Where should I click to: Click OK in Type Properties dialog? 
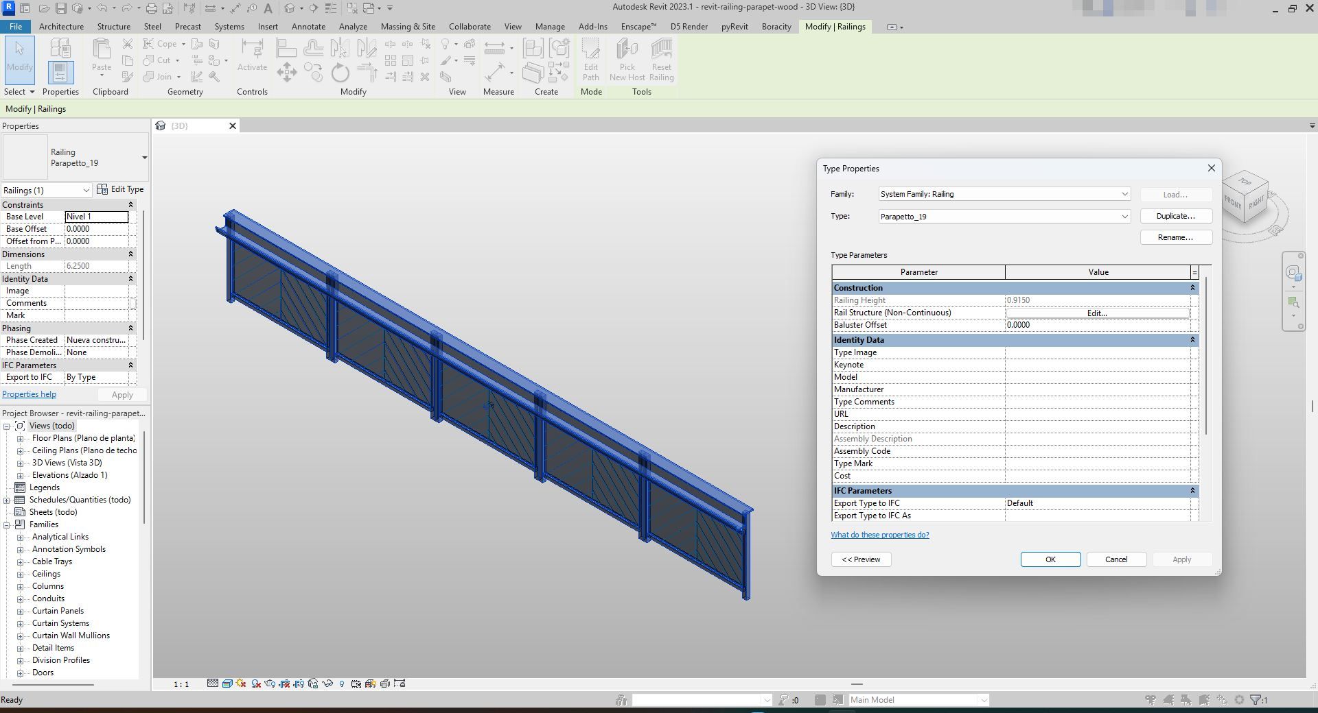click(1050, 559)
